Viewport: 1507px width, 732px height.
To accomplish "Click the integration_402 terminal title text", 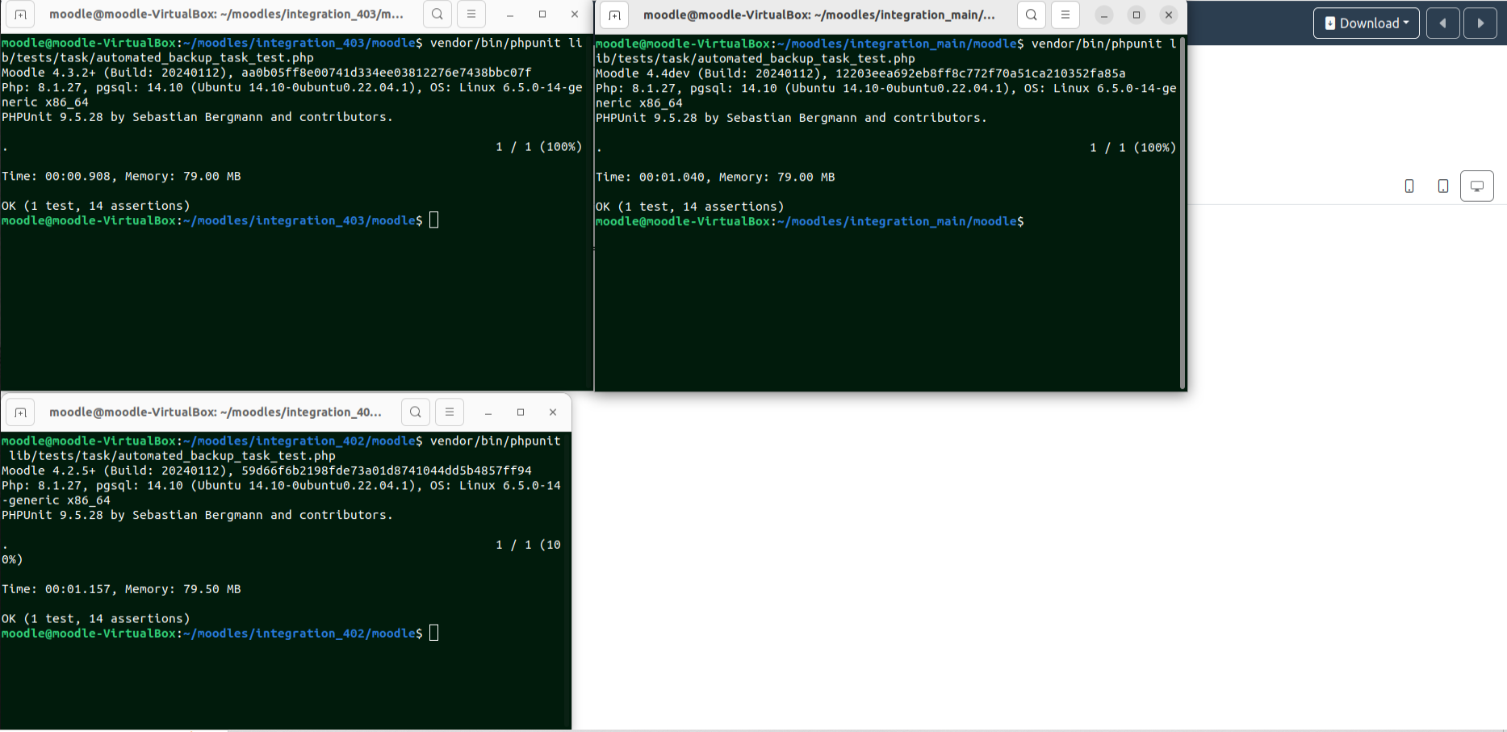I will tap(216, 412).
